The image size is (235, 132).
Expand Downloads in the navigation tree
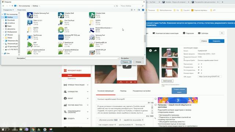coord(3,20)
